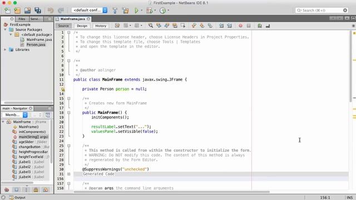
Task: Click the Redo toolbar icon
Action: click(x=61, y=11)
